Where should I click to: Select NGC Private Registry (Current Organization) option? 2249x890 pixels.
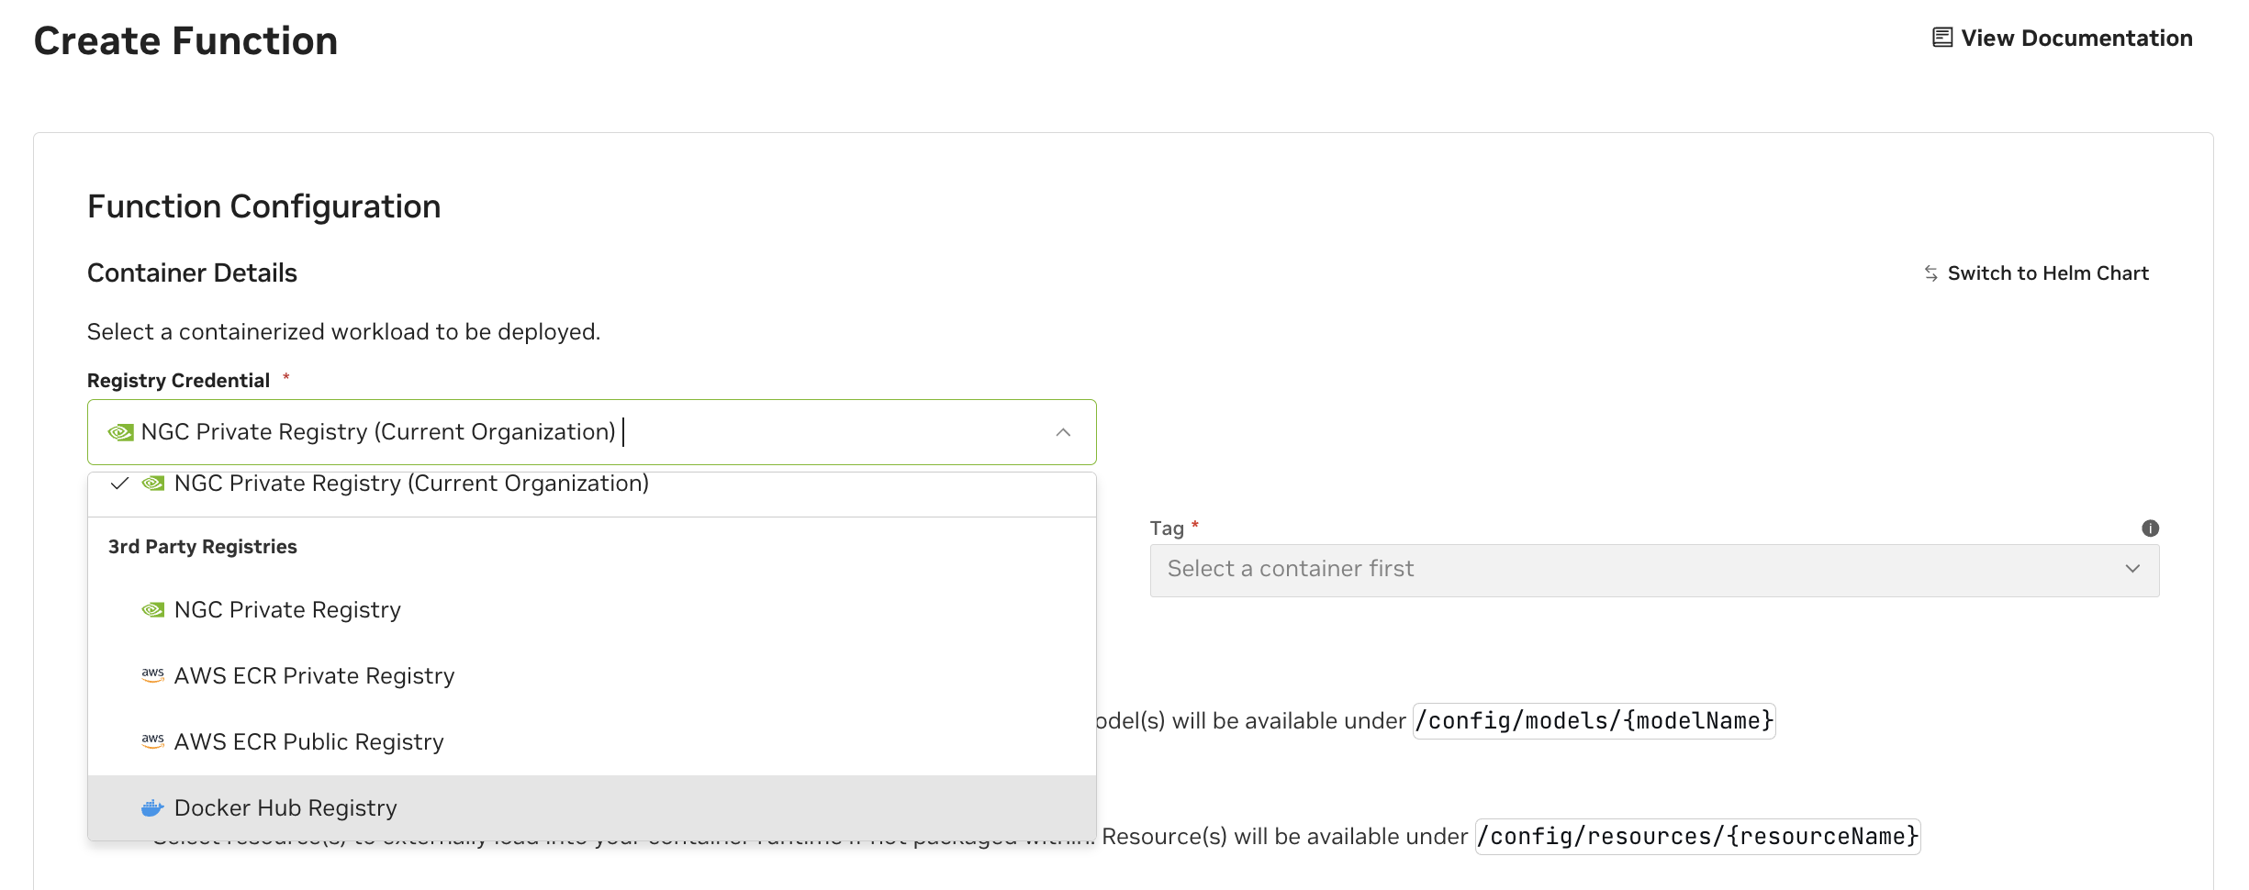[411, 484]
